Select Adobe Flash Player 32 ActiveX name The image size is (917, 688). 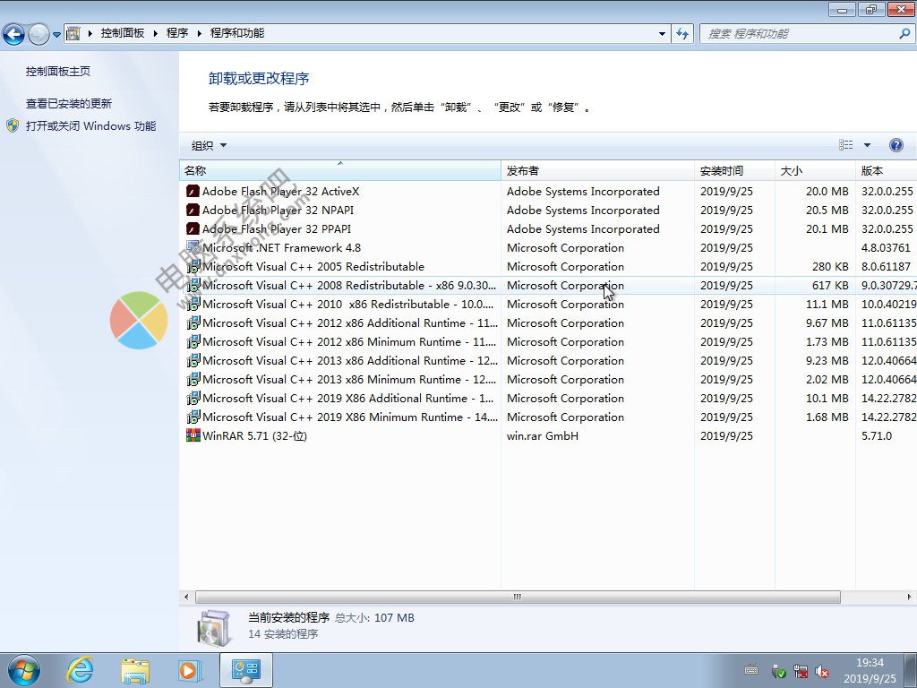[280, 192]
